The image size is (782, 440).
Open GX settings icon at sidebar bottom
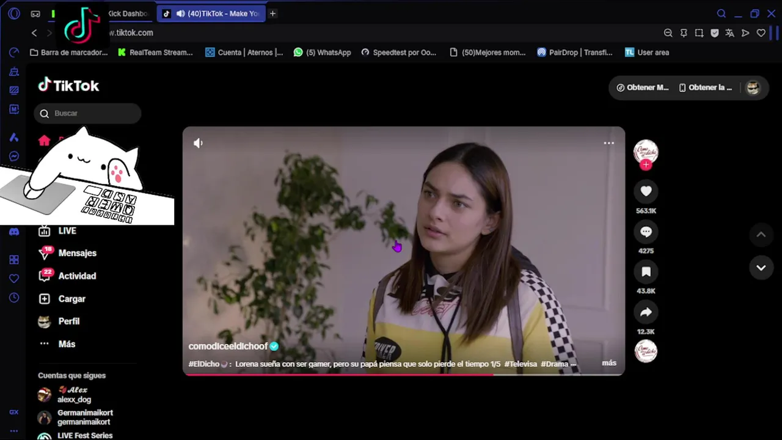(x=14, y=413)
